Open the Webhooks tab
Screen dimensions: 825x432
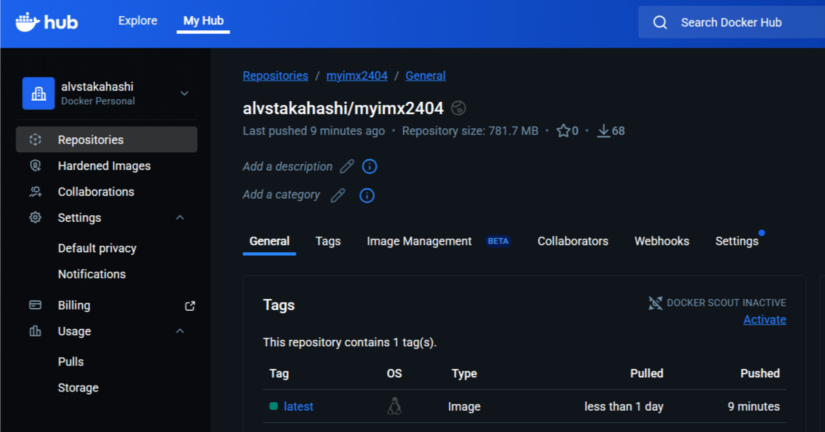(x=661, y=241)
